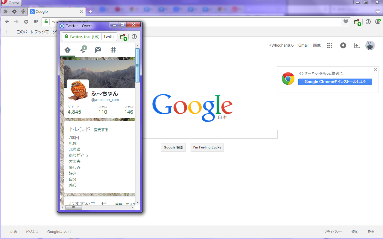This screenshot has width=383, height=239.
Task: Open Speed Dial grid in main toolbar
Action: pyautogui.click(x=36, y=22)
